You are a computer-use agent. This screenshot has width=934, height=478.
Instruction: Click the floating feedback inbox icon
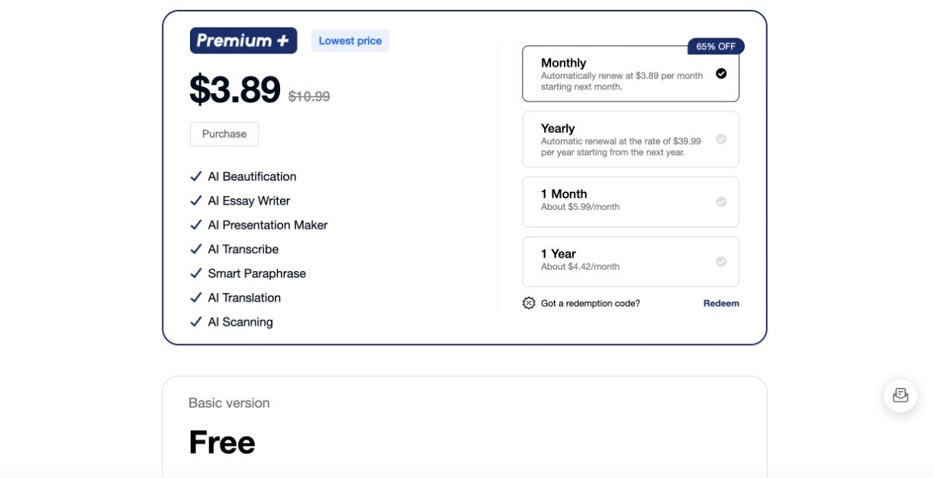click(x=900, y=396)
